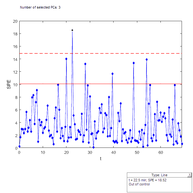Viewport: 193px width, 193px height.
Task: Click the t x-axis label
Action: tap(100, 158)
